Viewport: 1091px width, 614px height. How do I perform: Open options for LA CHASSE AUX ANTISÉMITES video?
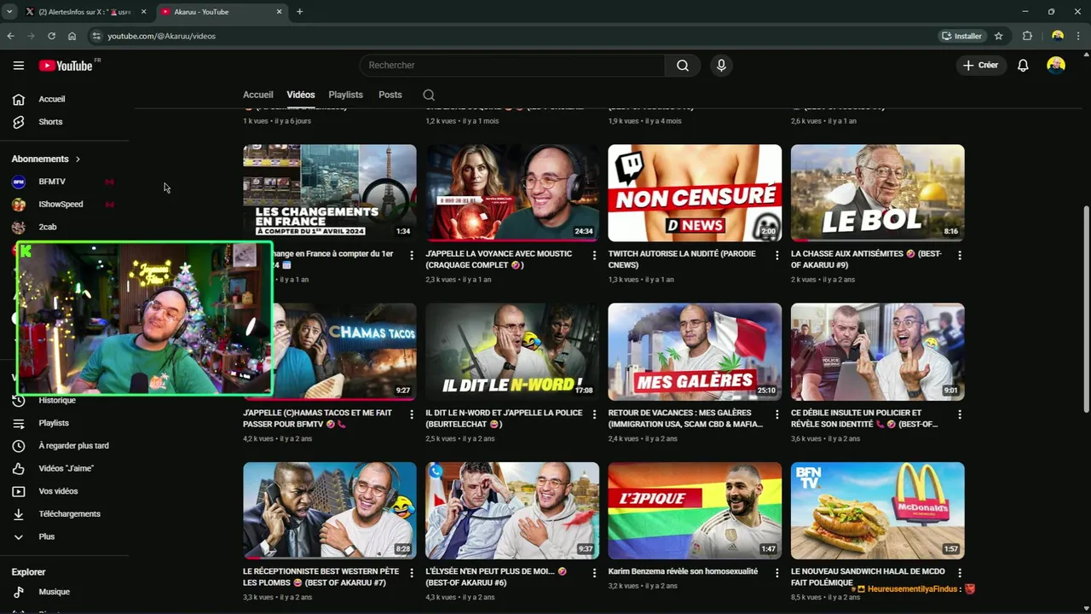click(959, 255)
